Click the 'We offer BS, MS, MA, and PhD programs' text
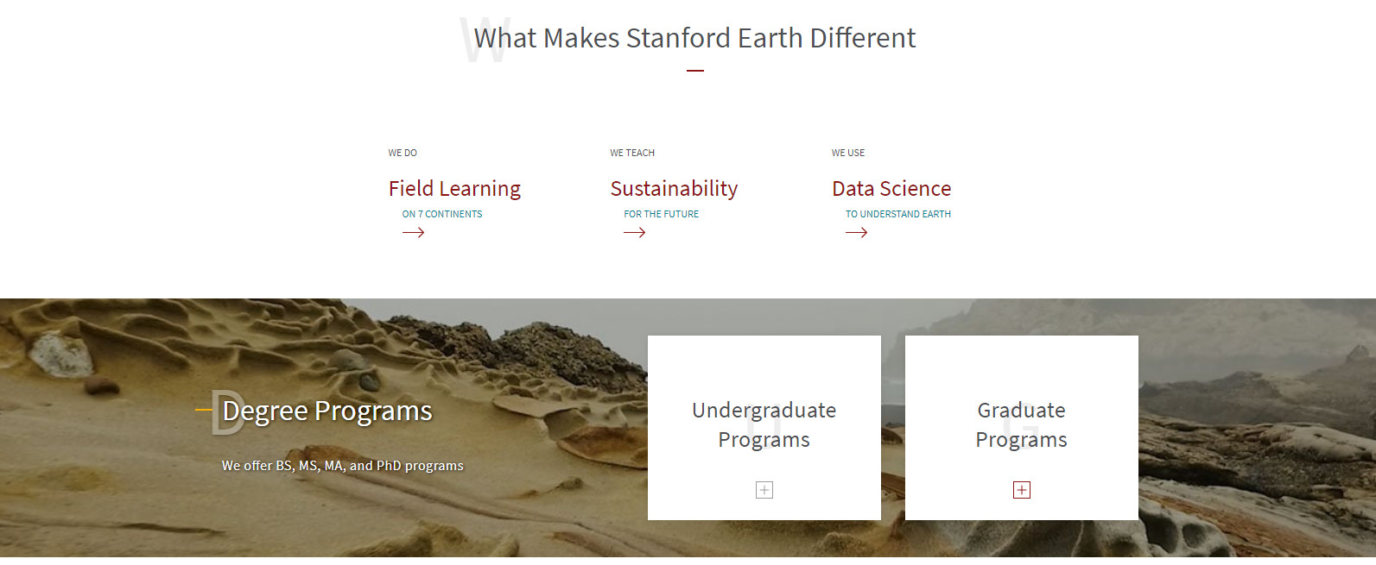 click(343, 466)
